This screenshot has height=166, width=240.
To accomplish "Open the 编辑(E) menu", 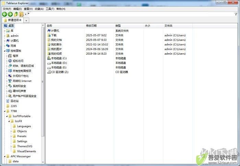I will pyautogui.click(x=17, y=9).
